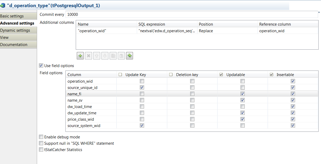
Task: Select the "operation_wid" Name cell
Action: coord(106,31)
